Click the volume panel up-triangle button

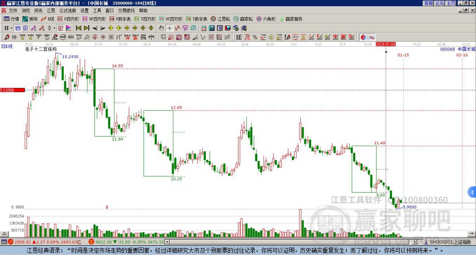pyautogui.click(x=4, y=234)
